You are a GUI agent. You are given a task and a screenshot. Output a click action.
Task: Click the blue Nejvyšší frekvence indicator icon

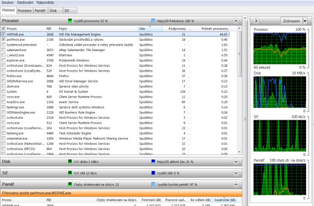point(154,21)
